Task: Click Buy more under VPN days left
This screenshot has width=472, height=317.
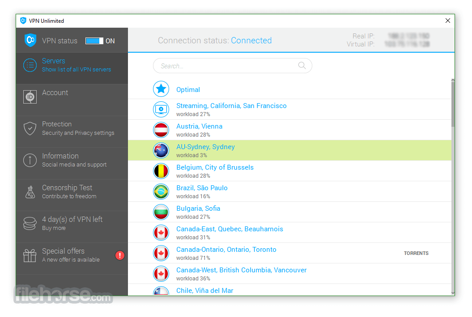Action: pyautogui.click(x=54, y=228)
